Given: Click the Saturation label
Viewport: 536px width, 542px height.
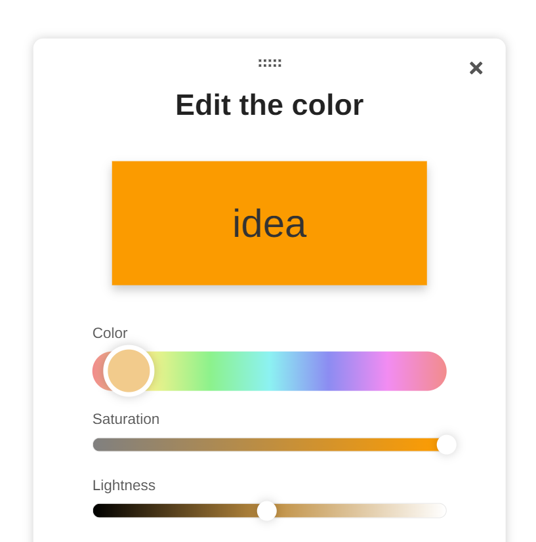Looking at the screenshot, I should (126, 419).
